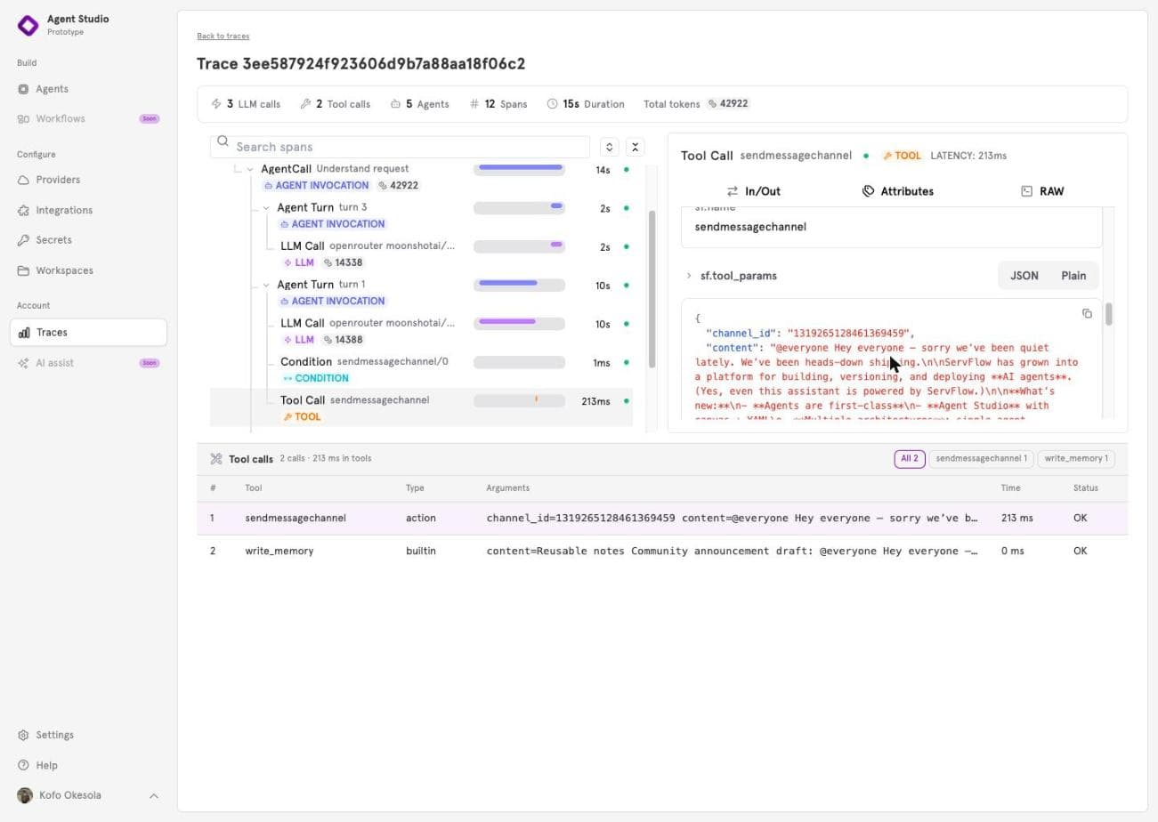The image size is (1158, 822).
Task: Select the Condition sendmessagechannel/0 span
Action: coord(421,369)
